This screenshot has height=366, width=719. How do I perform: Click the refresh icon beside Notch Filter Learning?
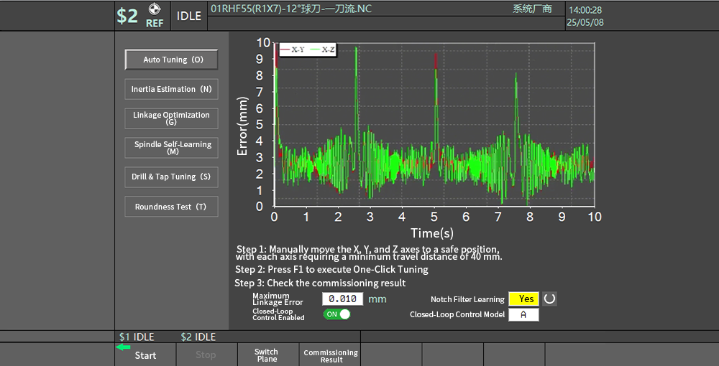pyautogui.click(x=550, y=299)
